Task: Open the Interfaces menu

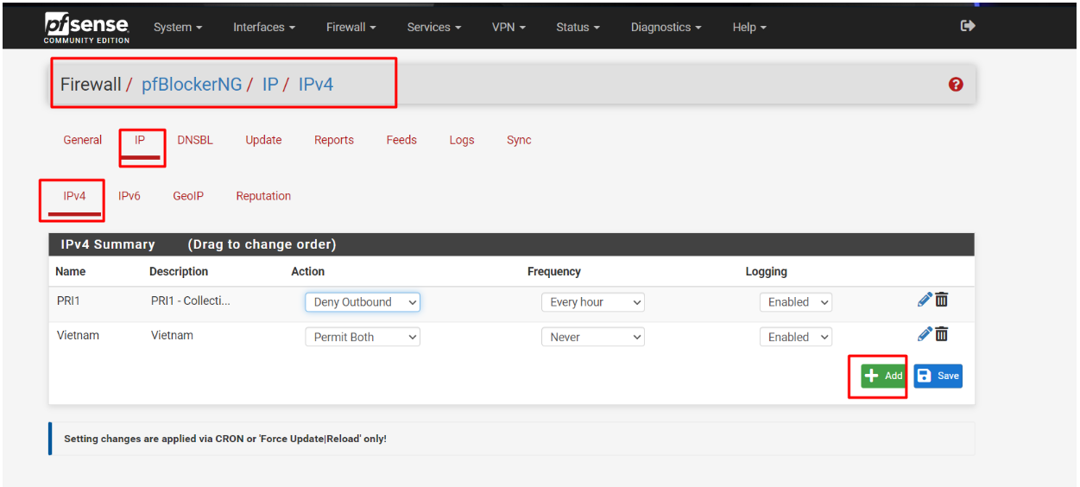Action: tap(264, 28)
